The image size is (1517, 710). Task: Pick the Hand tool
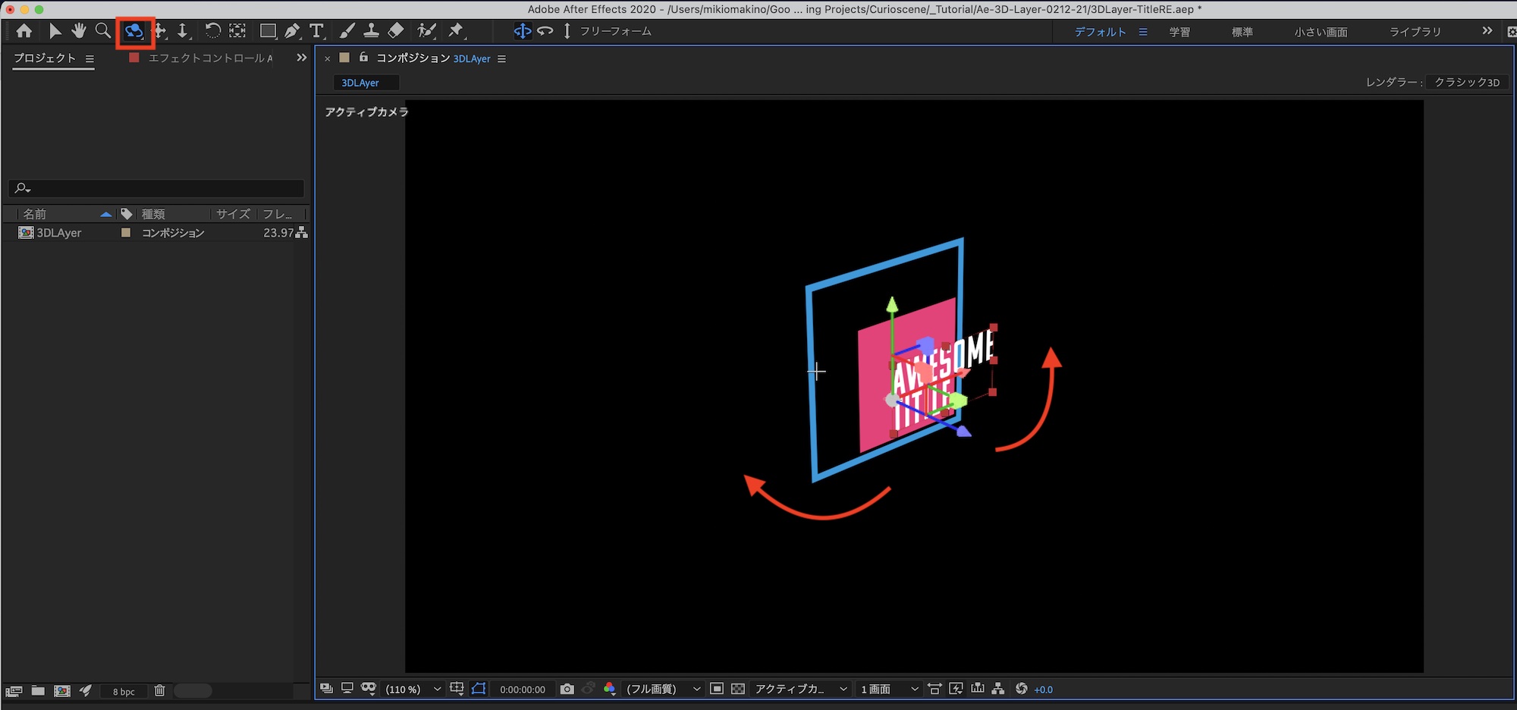pos(79,31)
